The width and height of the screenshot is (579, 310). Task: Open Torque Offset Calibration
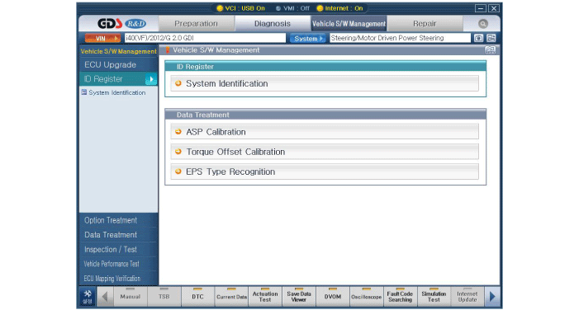click(325, 152)
